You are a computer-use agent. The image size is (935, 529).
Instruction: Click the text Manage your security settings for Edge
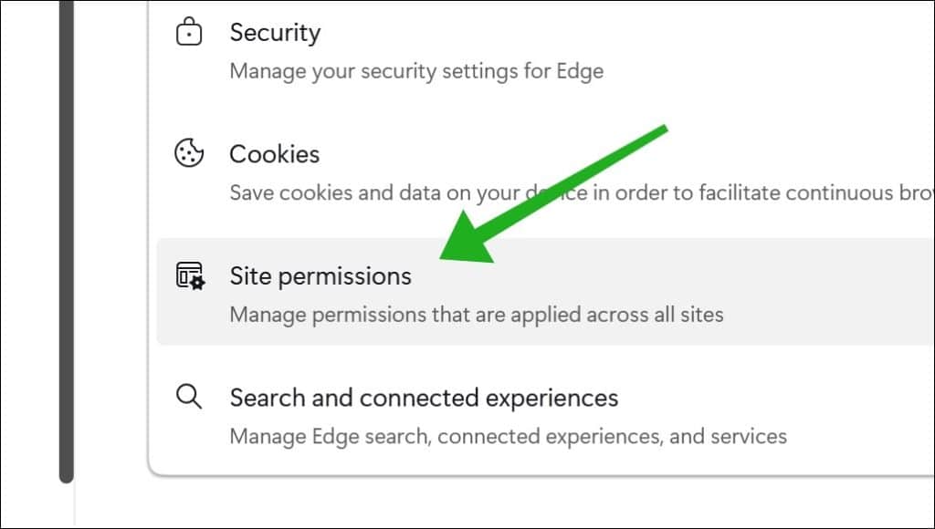[x=415, y=70]
